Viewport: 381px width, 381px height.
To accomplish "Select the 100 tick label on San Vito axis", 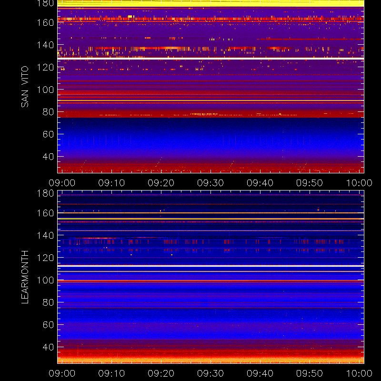I will (x=45, y=90).
